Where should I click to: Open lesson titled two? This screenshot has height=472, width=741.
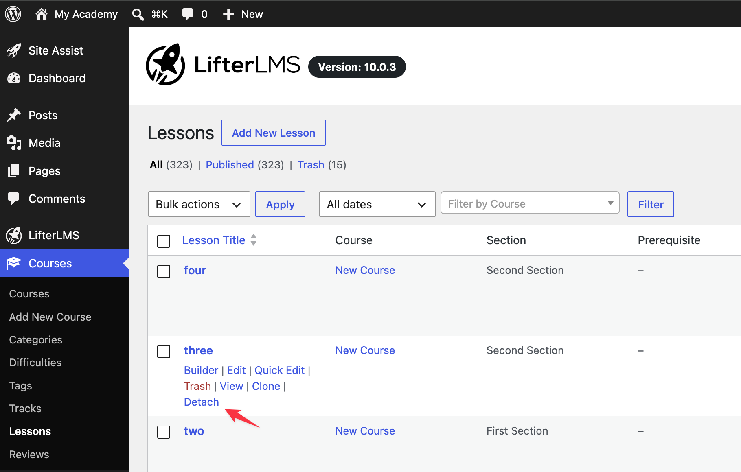coord(194,431)
